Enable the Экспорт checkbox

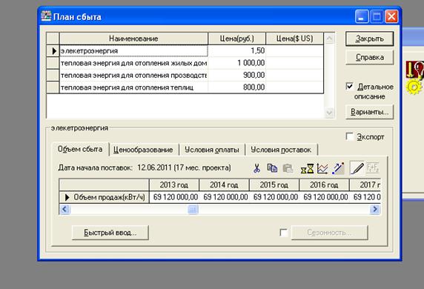pos(350,136)
